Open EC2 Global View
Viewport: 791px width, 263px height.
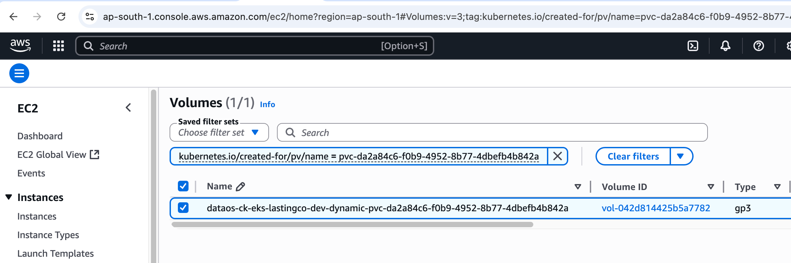click(52, 155)
